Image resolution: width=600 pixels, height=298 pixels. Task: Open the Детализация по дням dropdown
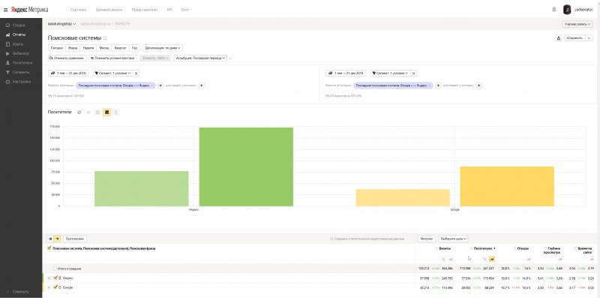coord(163,48)
